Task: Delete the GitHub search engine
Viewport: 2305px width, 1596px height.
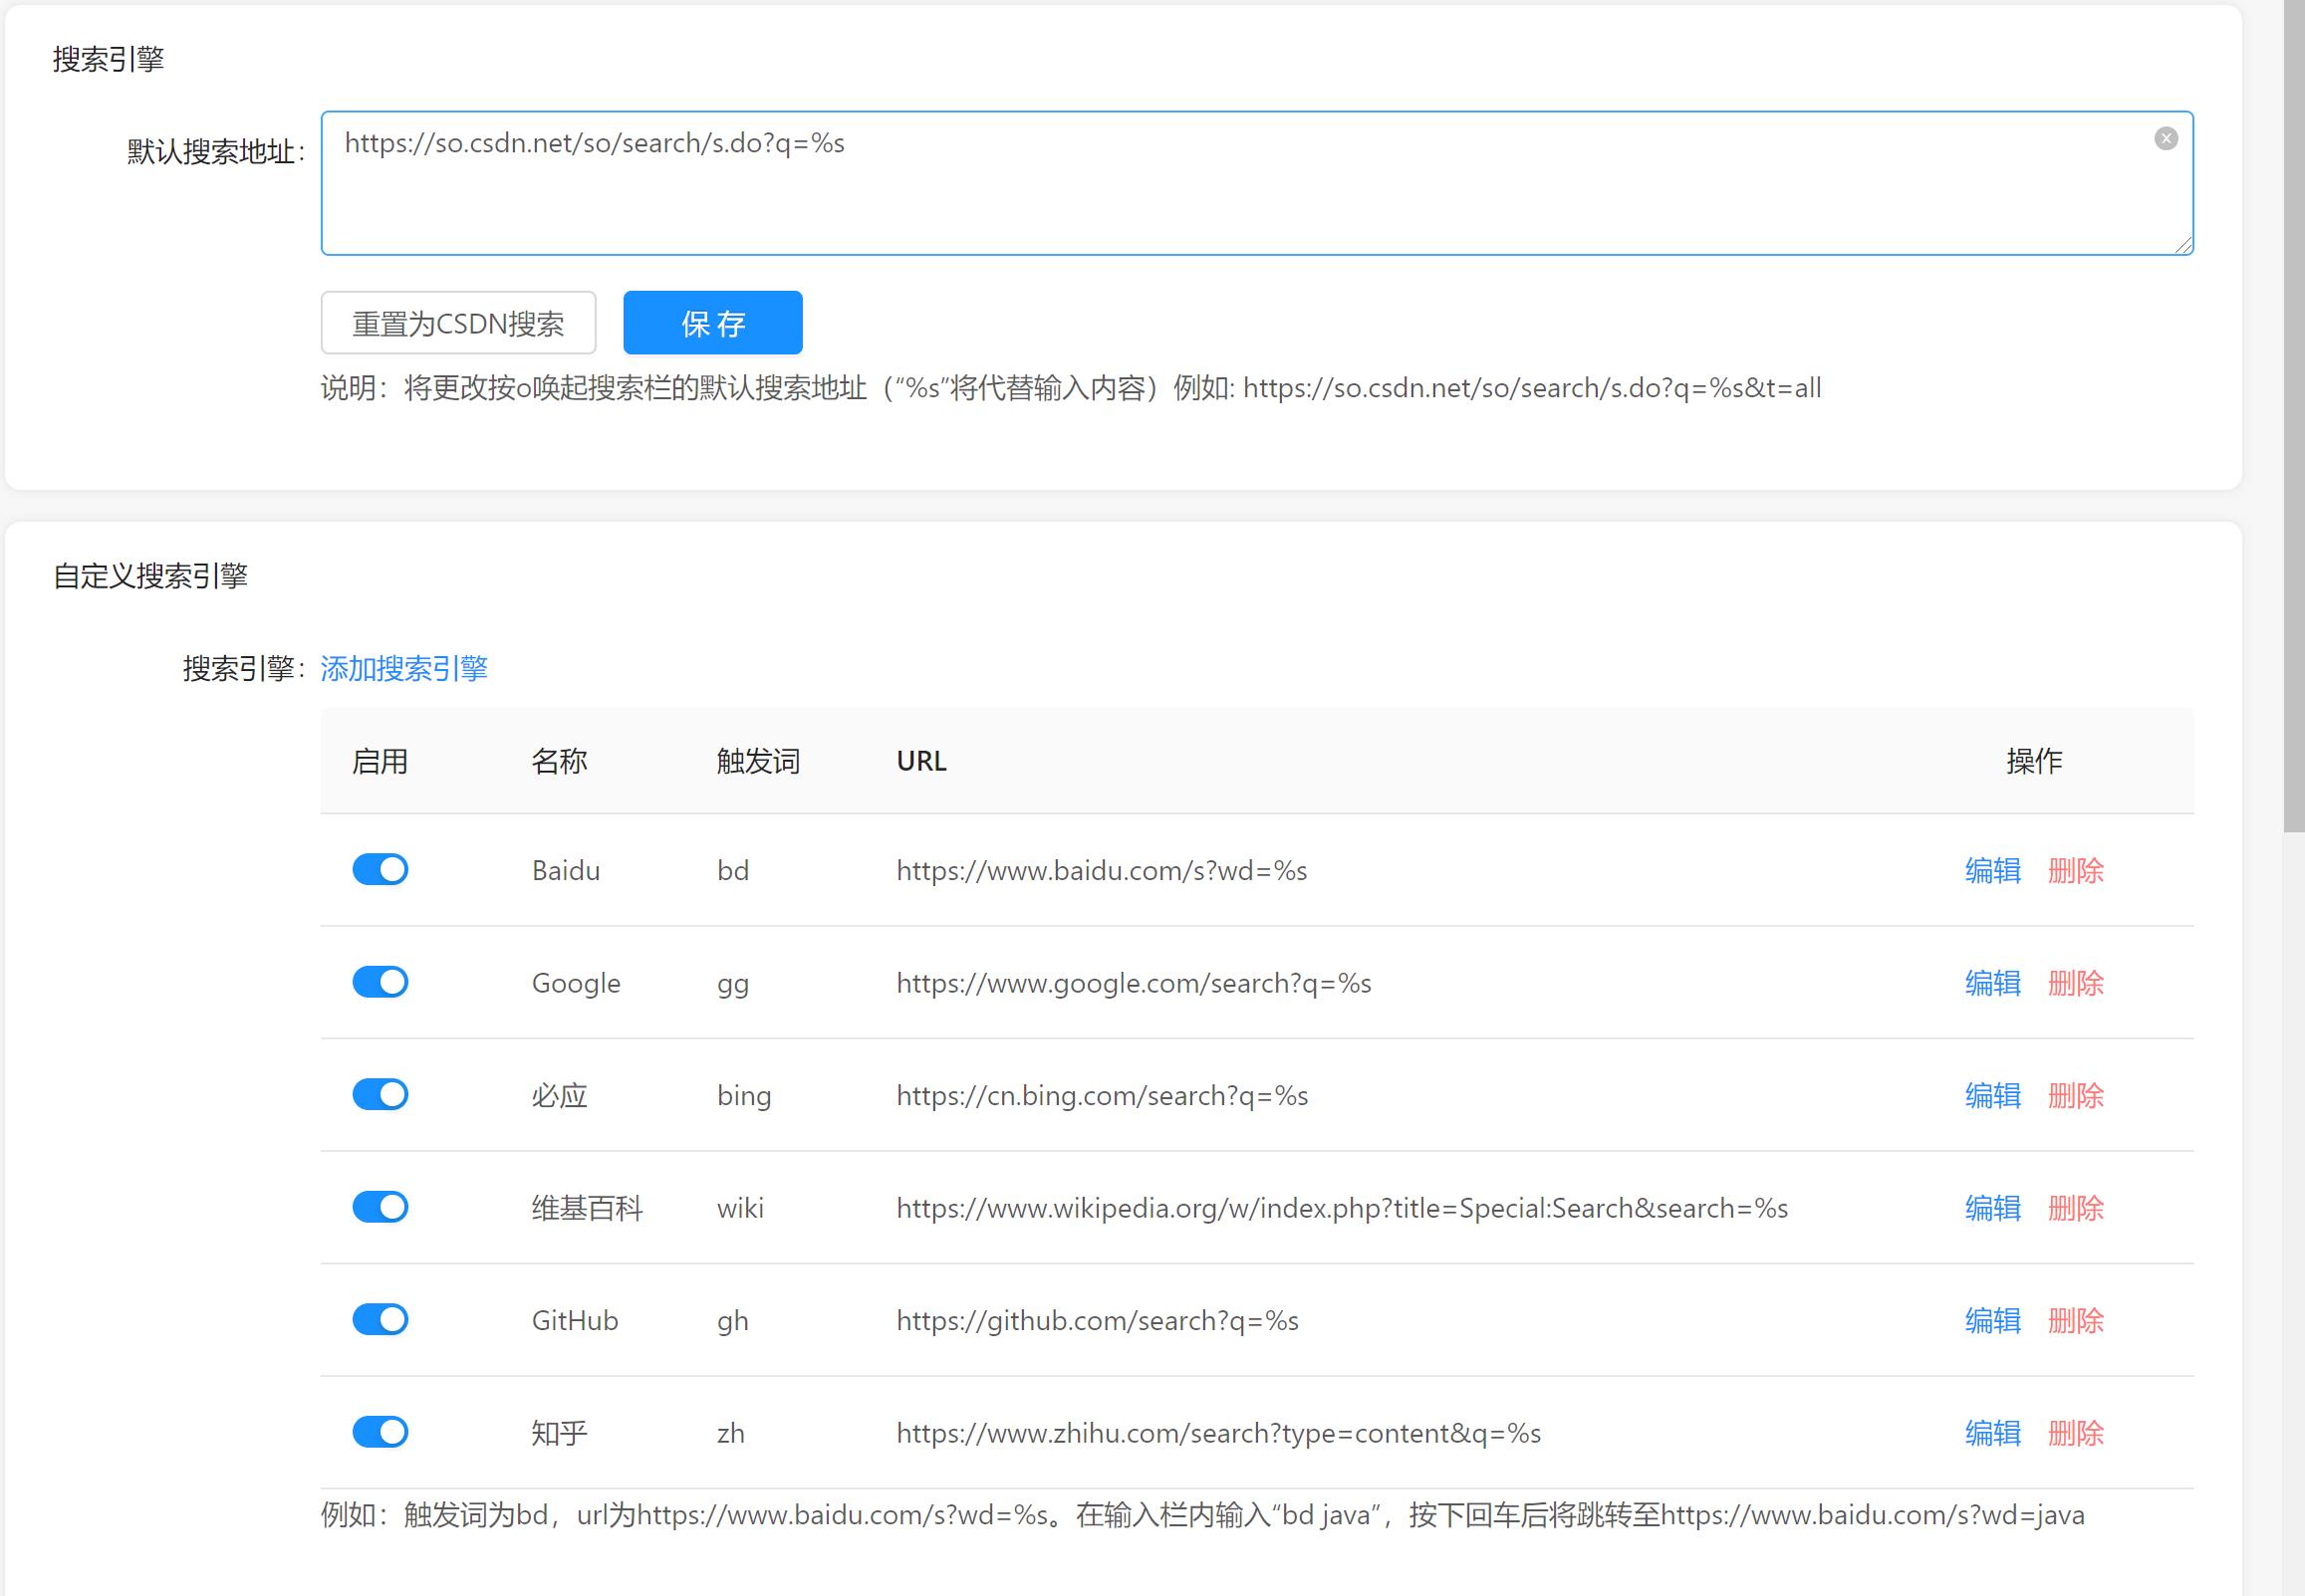Action: tap(2076, 1320)
